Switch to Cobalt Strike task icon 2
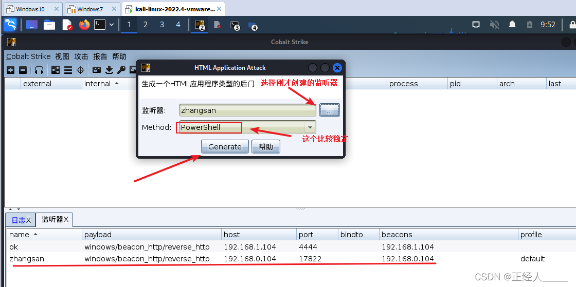 (x=200, y=25)
